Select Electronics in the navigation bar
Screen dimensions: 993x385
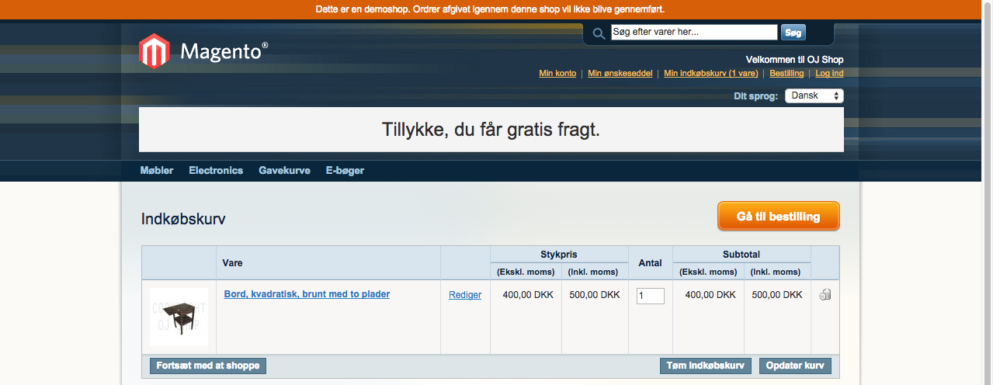216,171
